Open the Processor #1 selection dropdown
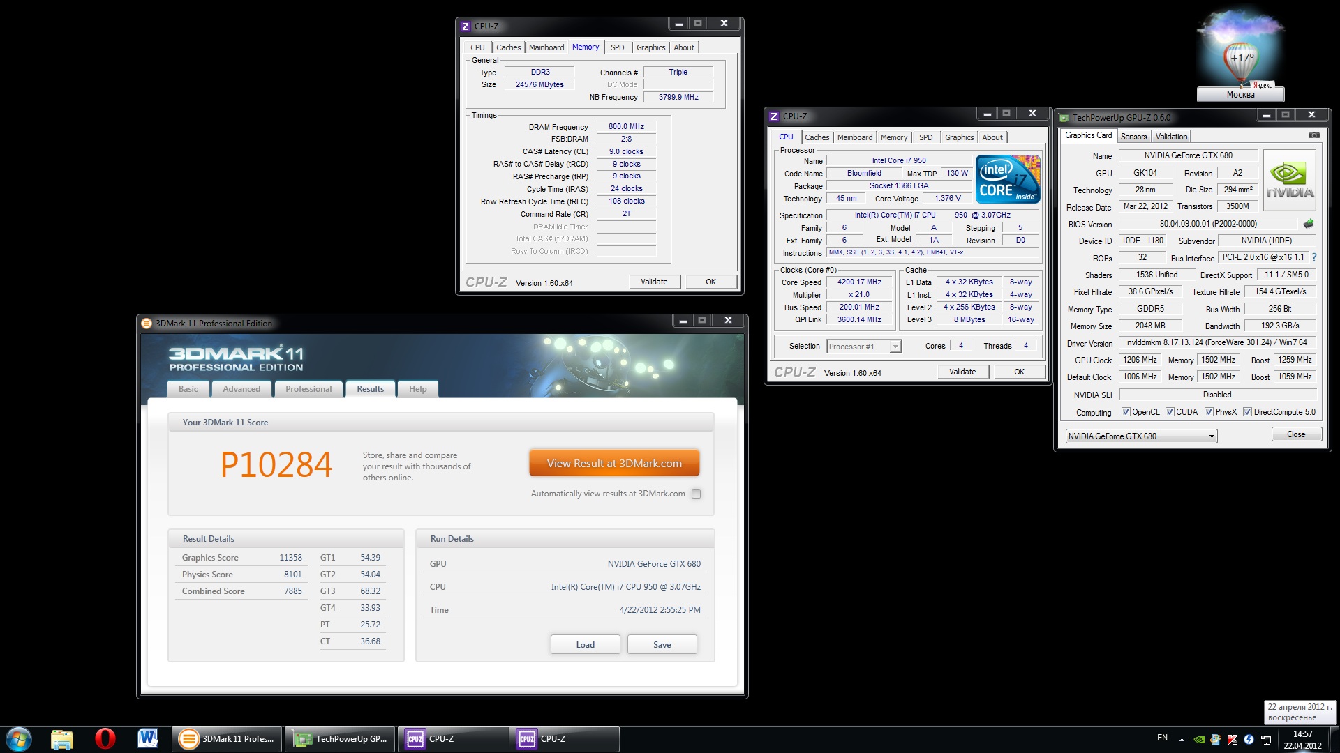The width and height of the screenshot is (1340, 753). pos(864,347)
